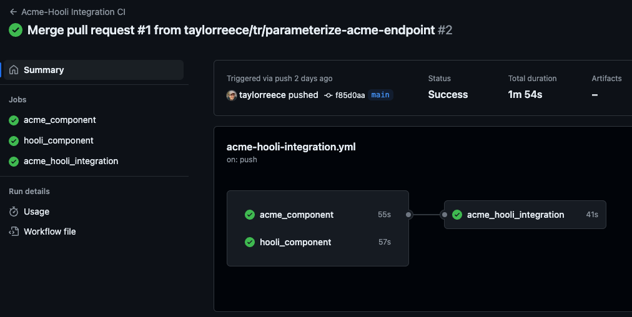Click the taylorreece avatar image
The height and width of the screenshot is (317, 632).
pyautogui.click(x=231, y=95)
